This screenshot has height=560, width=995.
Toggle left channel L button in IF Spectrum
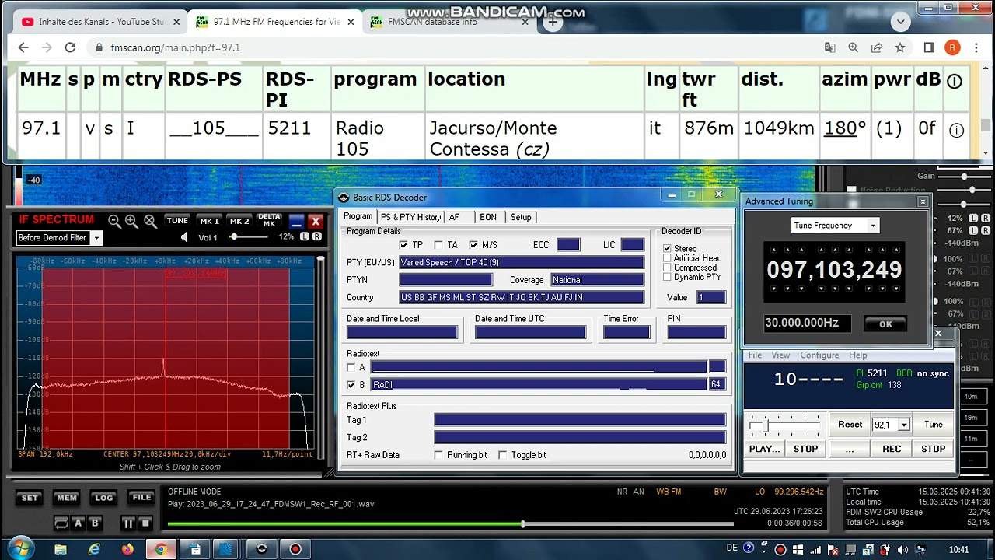point(305,236)
